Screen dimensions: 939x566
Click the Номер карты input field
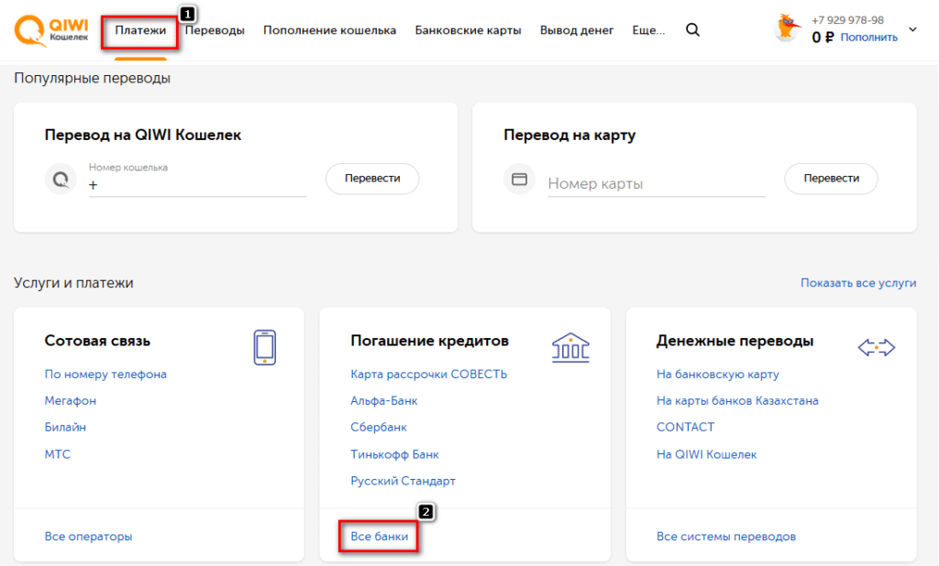pyautogui.click(x=657, y=184)
